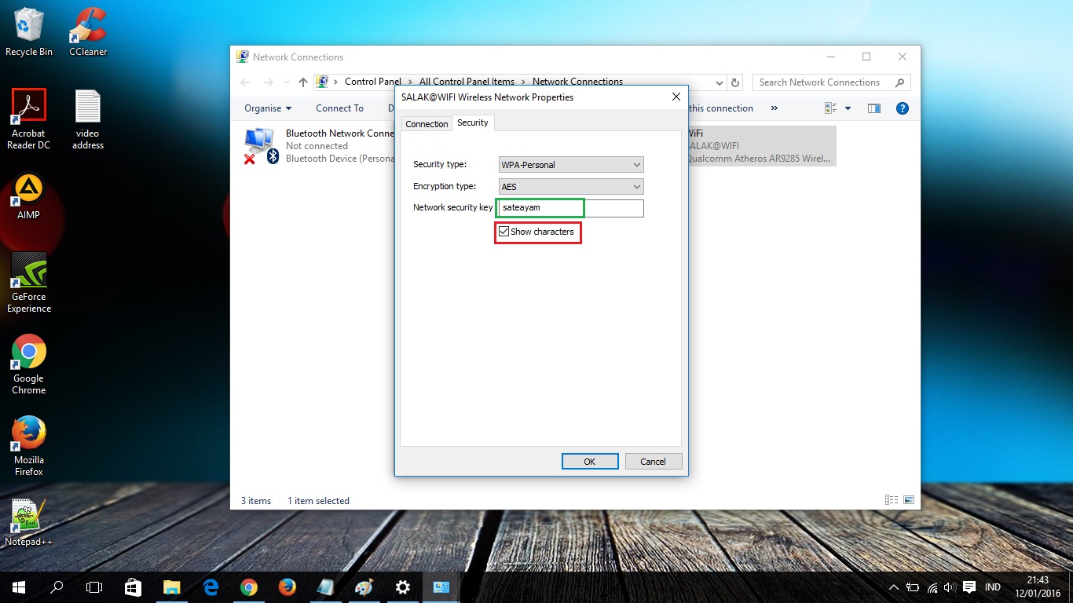Click the Network Connections breadcrumb segment
The width and height of the screenshot is (1073, 603).
[x=577, y=82]
